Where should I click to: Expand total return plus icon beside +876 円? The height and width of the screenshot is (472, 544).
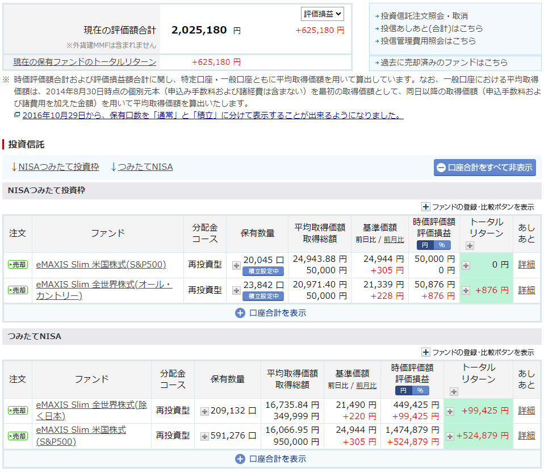pyautogui.click(x=466, y=290)
